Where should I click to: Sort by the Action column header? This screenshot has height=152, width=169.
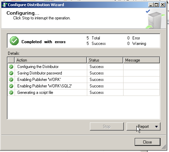pyautogui.click(x=51, y=60)
